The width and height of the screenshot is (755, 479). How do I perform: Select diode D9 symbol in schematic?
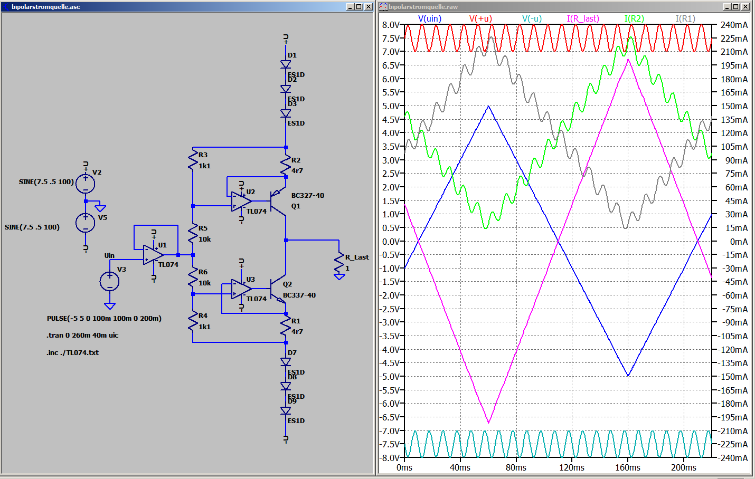[286, 410]
